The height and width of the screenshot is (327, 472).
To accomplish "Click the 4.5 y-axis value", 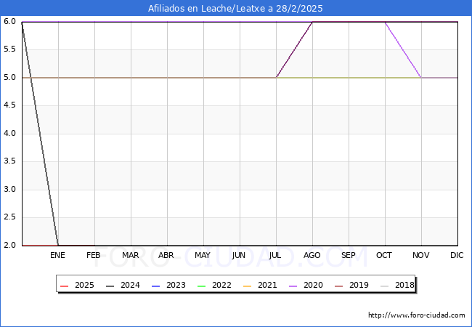I will [9, 105].
